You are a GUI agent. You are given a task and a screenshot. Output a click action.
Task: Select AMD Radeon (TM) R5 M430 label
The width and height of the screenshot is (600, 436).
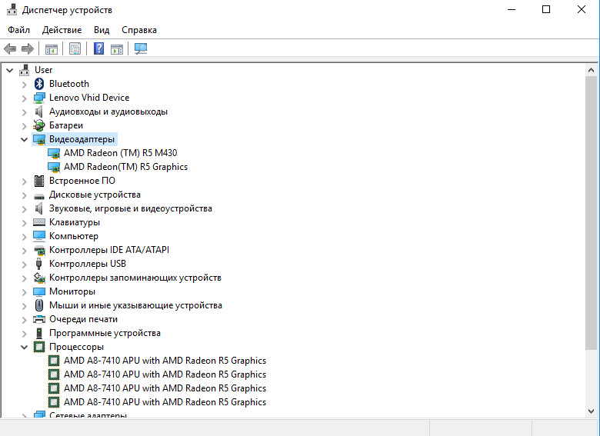121,153
